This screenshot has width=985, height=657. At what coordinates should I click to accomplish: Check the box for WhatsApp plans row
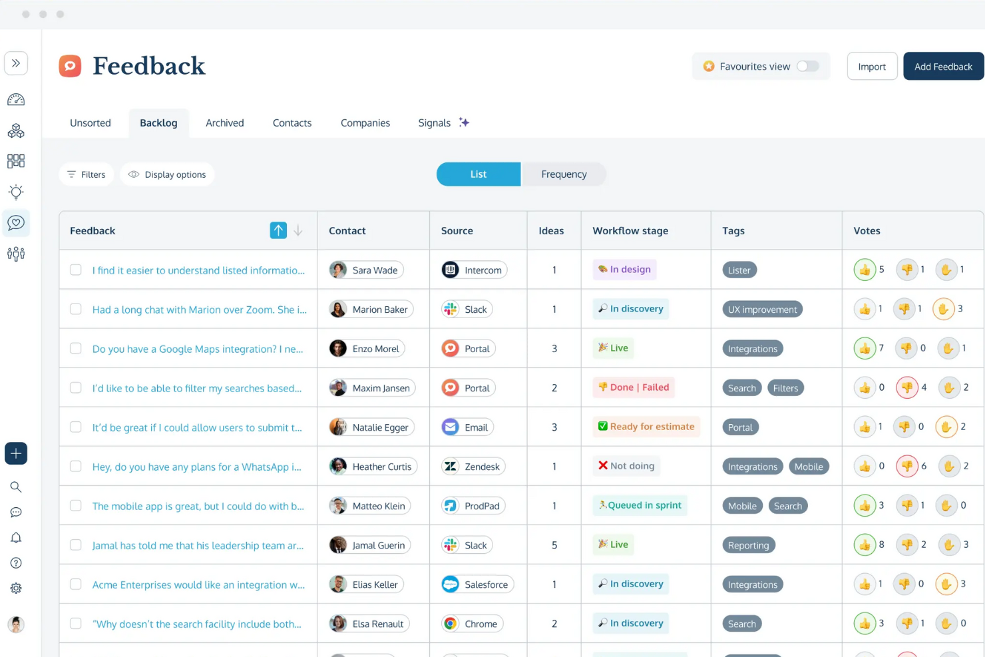76,466
